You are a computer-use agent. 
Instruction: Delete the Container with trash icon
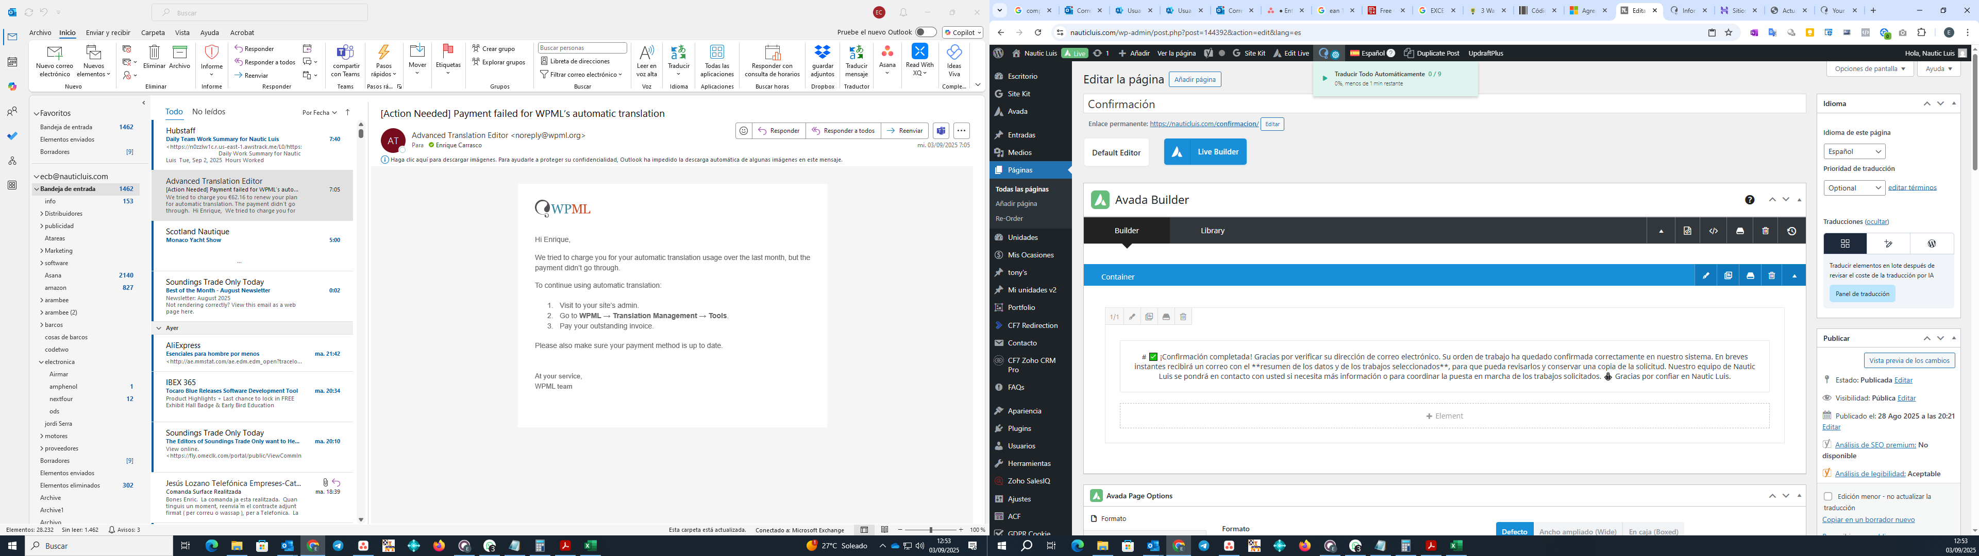tap(1772, 276)
